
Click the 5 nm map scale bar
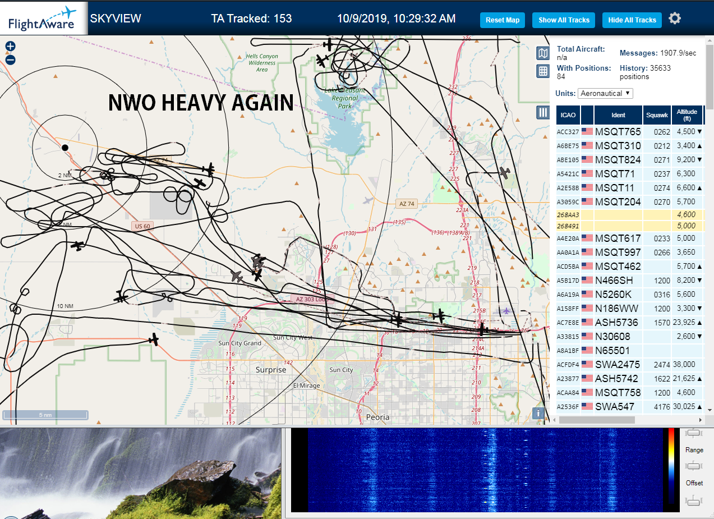tap(45, 415)
